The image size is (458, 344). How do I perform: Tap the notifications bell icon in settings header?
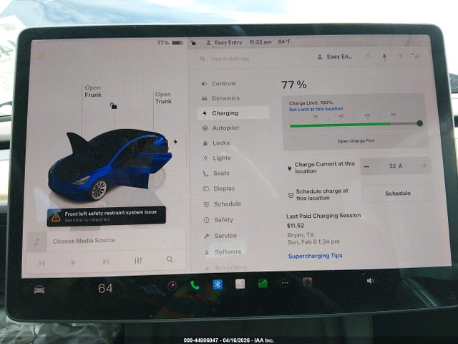(384, 56)
